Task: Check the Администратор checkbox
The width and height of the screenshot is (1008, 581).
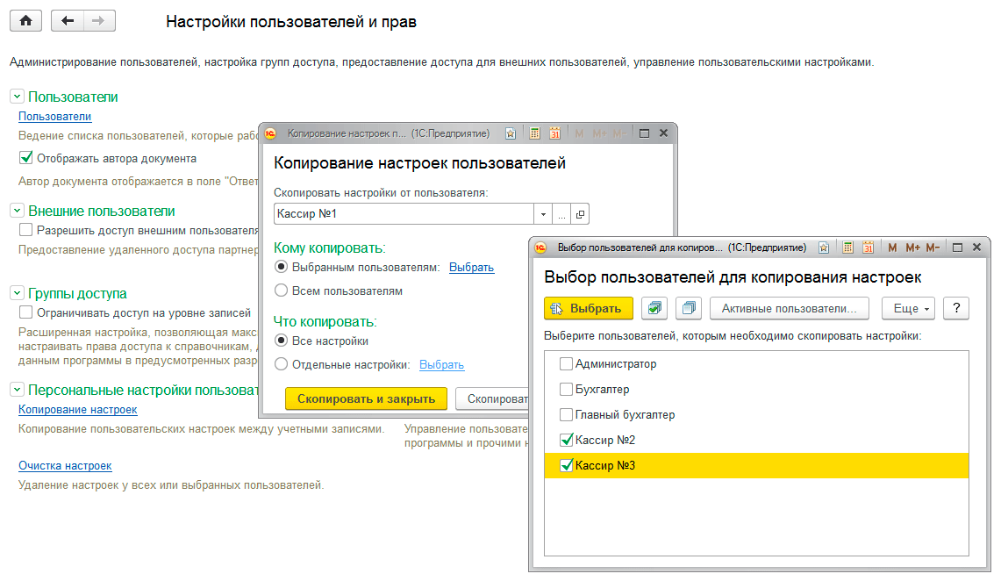Action: (x=566, y=364)
